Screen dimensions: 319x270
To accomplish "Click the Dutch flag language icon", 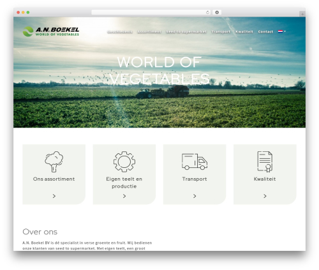I will click(280, 31).
